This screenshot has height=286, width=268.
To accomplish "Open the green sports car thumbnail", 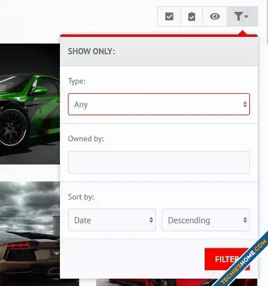I will click(x=30, y=104).
